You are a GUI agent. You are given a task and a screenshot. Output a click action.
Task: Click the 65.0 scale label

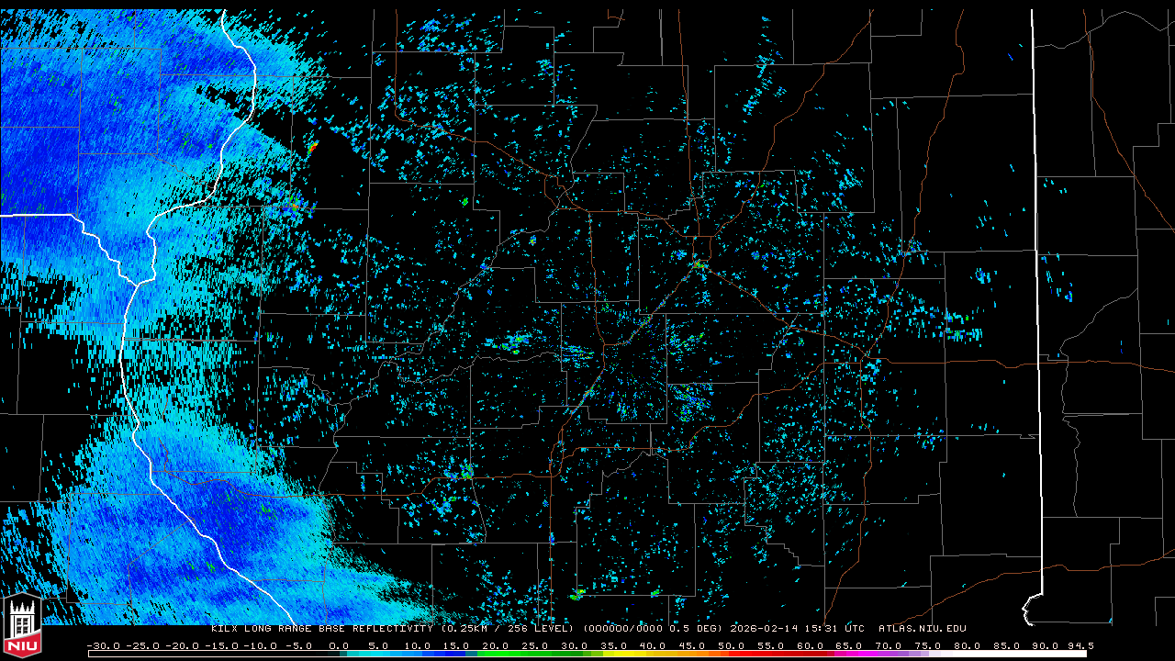coord(850,645)
